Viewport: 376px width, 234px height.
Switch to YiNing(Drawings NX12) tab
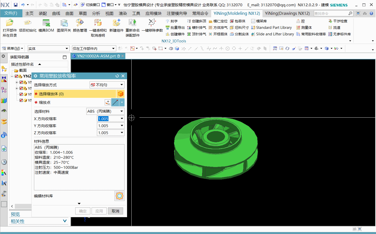(287, 13)
